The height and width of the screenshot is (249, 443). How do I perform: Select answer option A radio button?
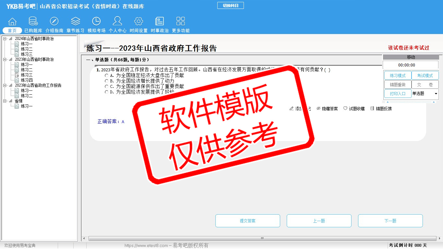coord(106,76)
